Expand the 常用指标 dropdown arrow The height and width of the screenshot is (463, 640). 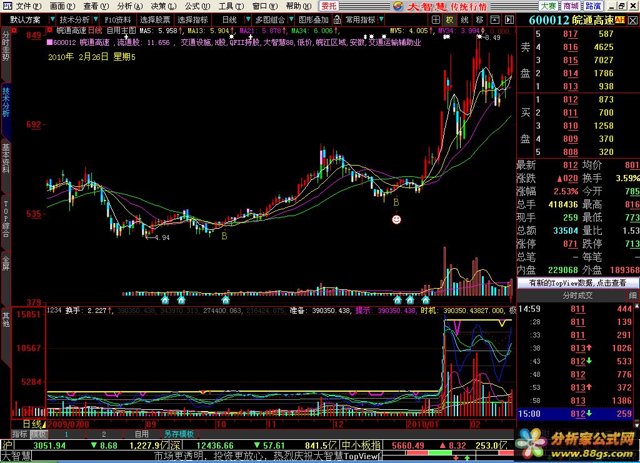pyautogui.click(x=381, y=19)
